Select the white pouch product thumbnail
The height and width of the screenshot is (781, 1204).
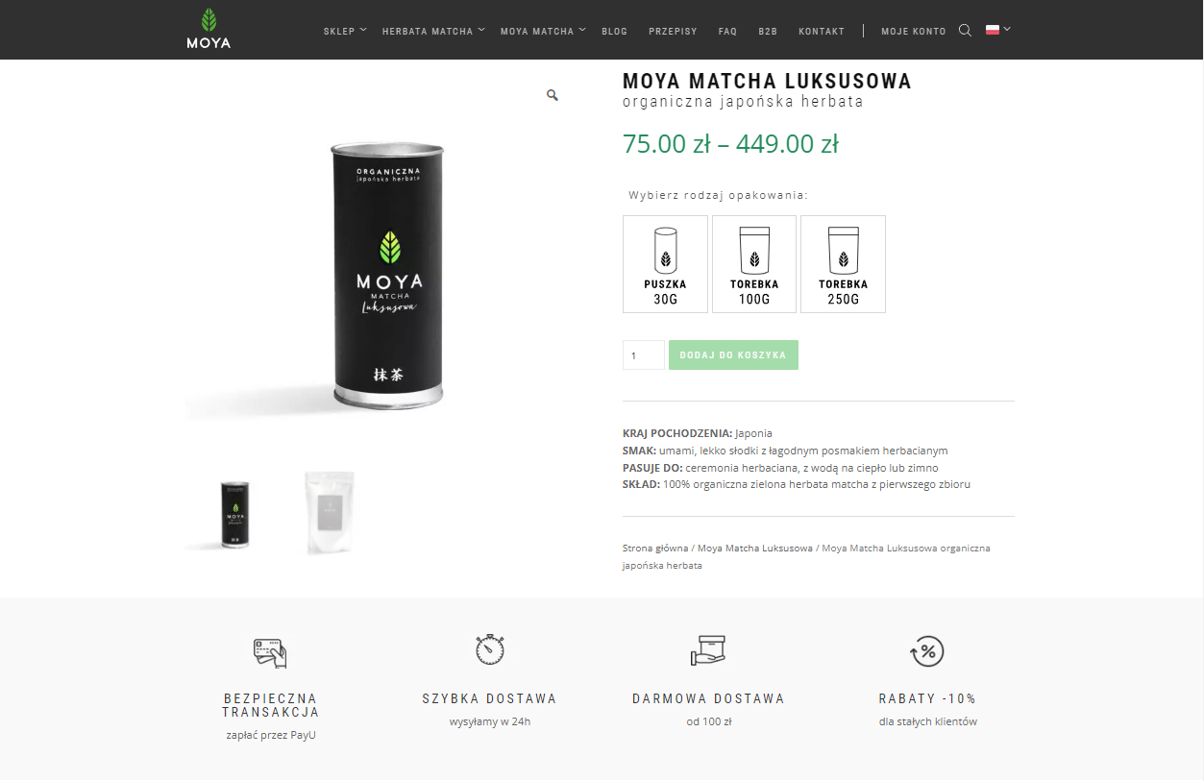[x=330, y=512]
